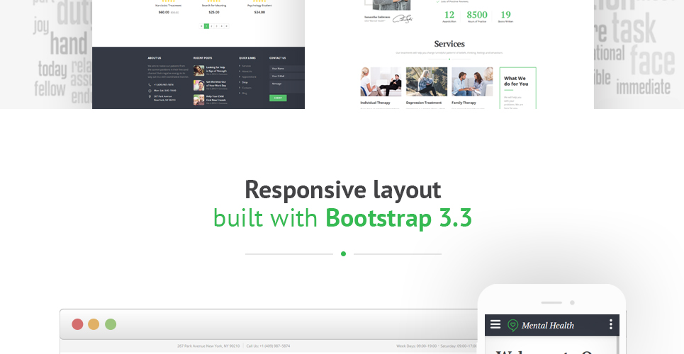Click the green Mental Health heart logo
The image size is (684, 354).
pyautogui.click(x=513, y=325)
